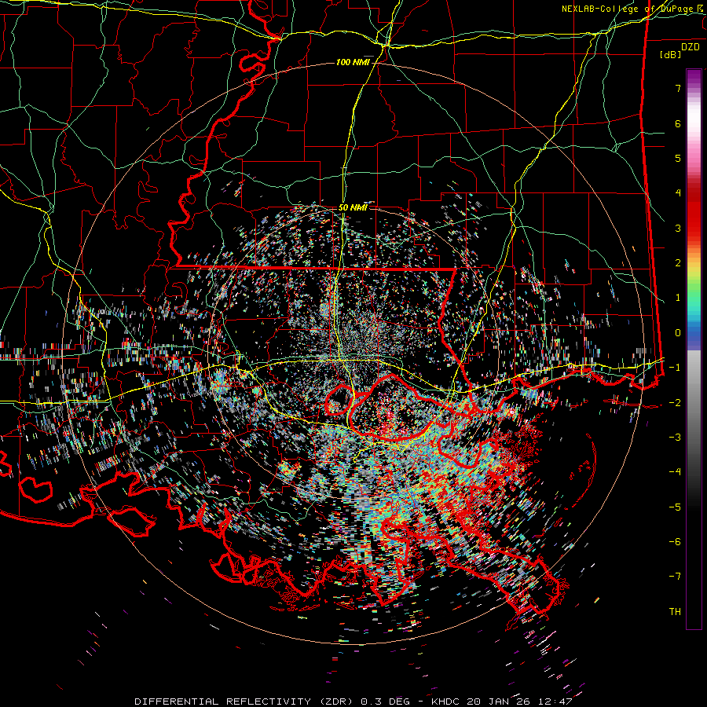Click the TH label on color scale
Screen dimensions: 707x707
(675, 612)
